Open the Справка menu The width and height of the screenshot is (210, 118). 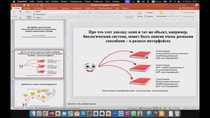[116, 2]
